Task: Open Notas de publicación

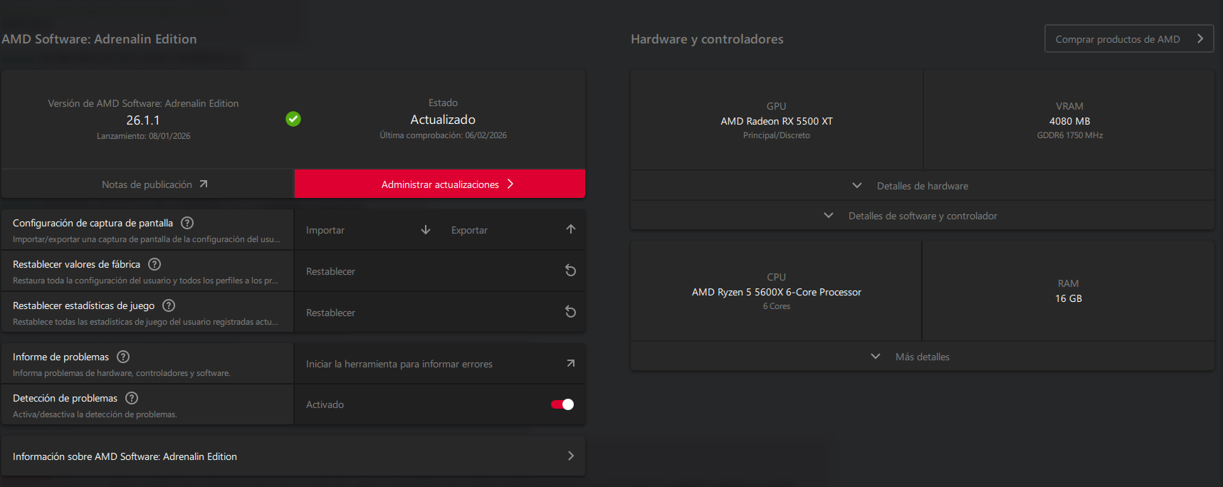Action: 147,184
